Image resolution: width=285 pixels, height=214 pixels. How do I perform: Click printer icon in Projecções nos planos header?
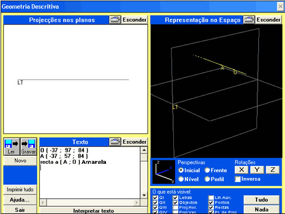[115, 20]
